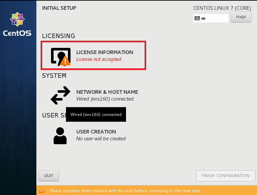Click FINISH CONFIGURATION button

coord(226,176)
